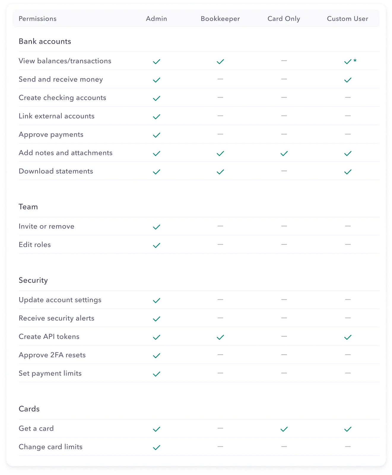Click Admin checkmark for Edit roles
392x475 pixels.
pyautogui.click(x=156, y=245)
